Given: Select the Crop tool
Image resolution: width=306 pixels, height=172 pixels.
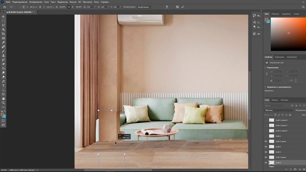Looking at the screenshot, I should pyautogui.click(x=3, y=34).
